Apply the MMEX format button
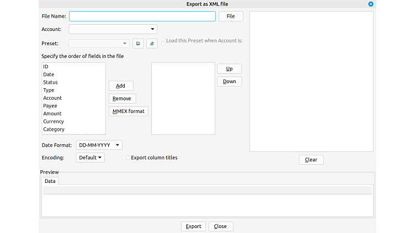415x233 pixels. [x=129, y=111]
